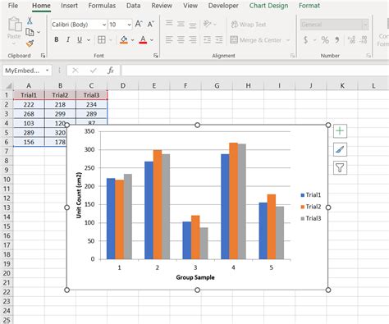Center text horizontally

tap(181, 40)
